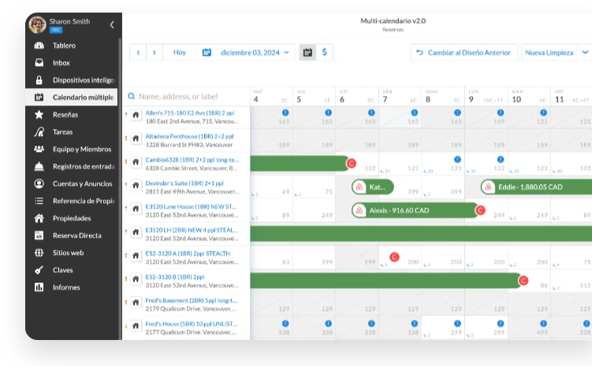Open Claves key icon in sidebar
Image resolution: width=592 pixels, height=366 pixels.
coord(39,270)
